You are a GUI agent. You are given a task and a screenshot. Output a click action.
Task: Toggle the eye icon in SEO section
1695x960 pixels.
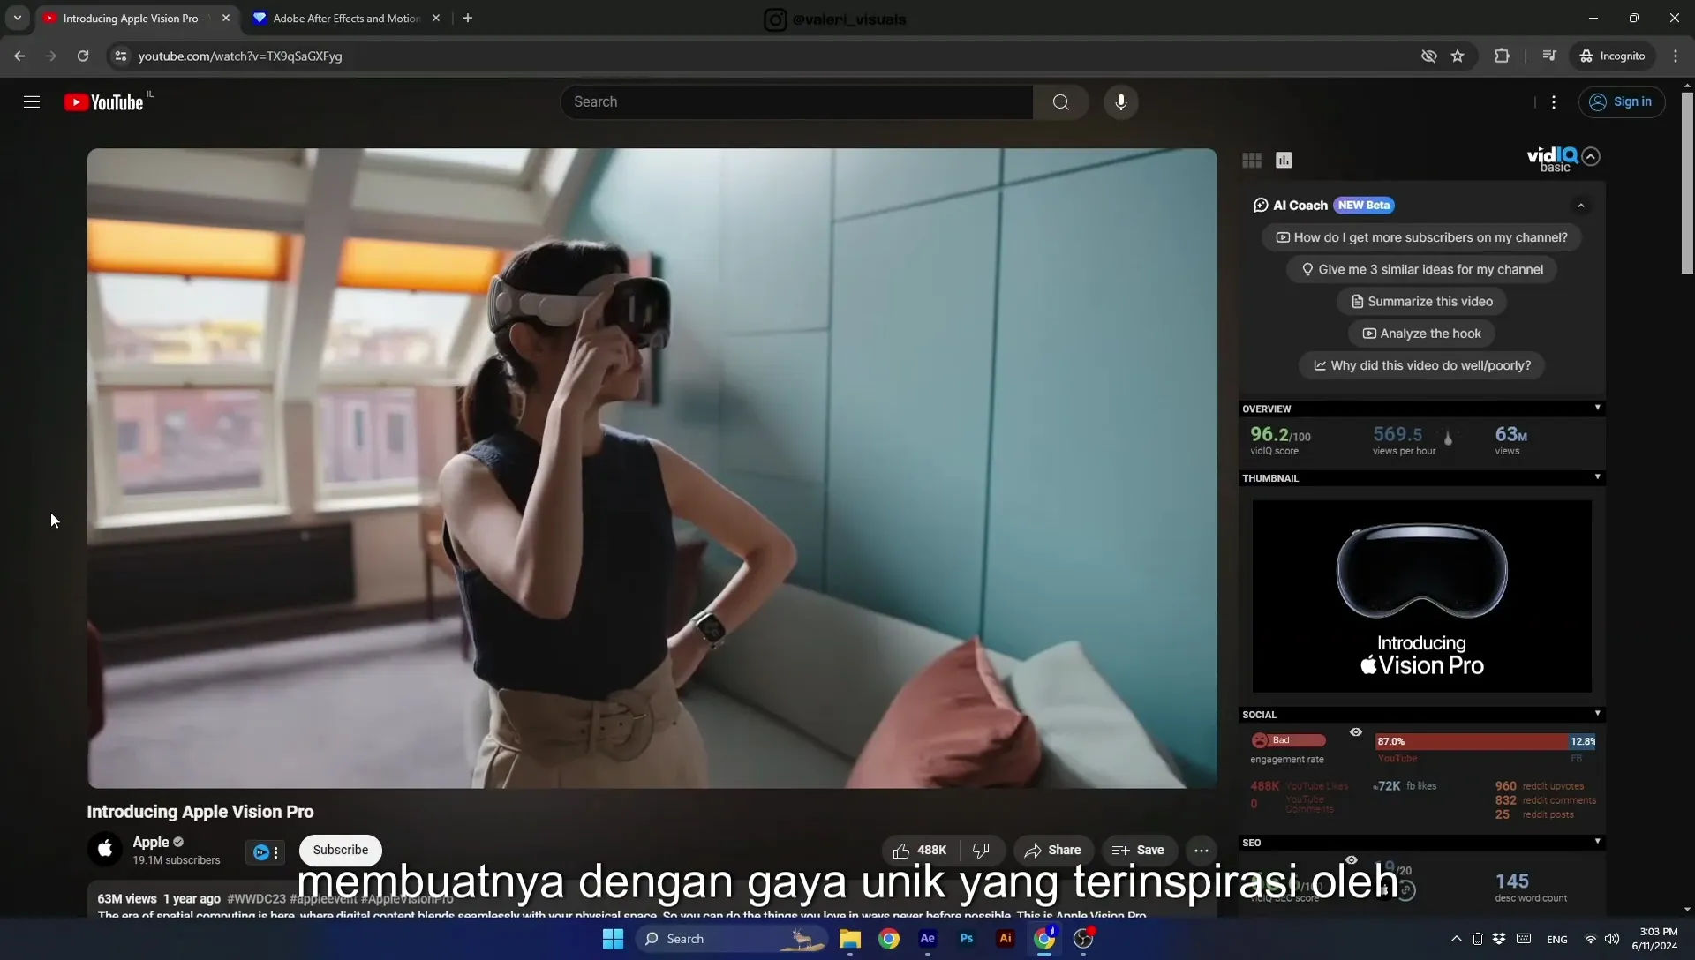click(x=1351, y=860)
